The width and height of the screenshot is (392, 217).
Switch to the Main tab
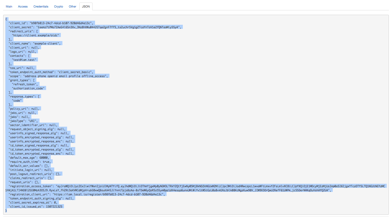[9, 6]
